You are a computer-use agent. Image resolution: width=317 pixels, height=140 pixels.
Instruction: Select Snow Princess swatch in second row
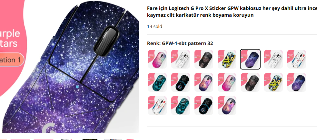click(250, 82)
